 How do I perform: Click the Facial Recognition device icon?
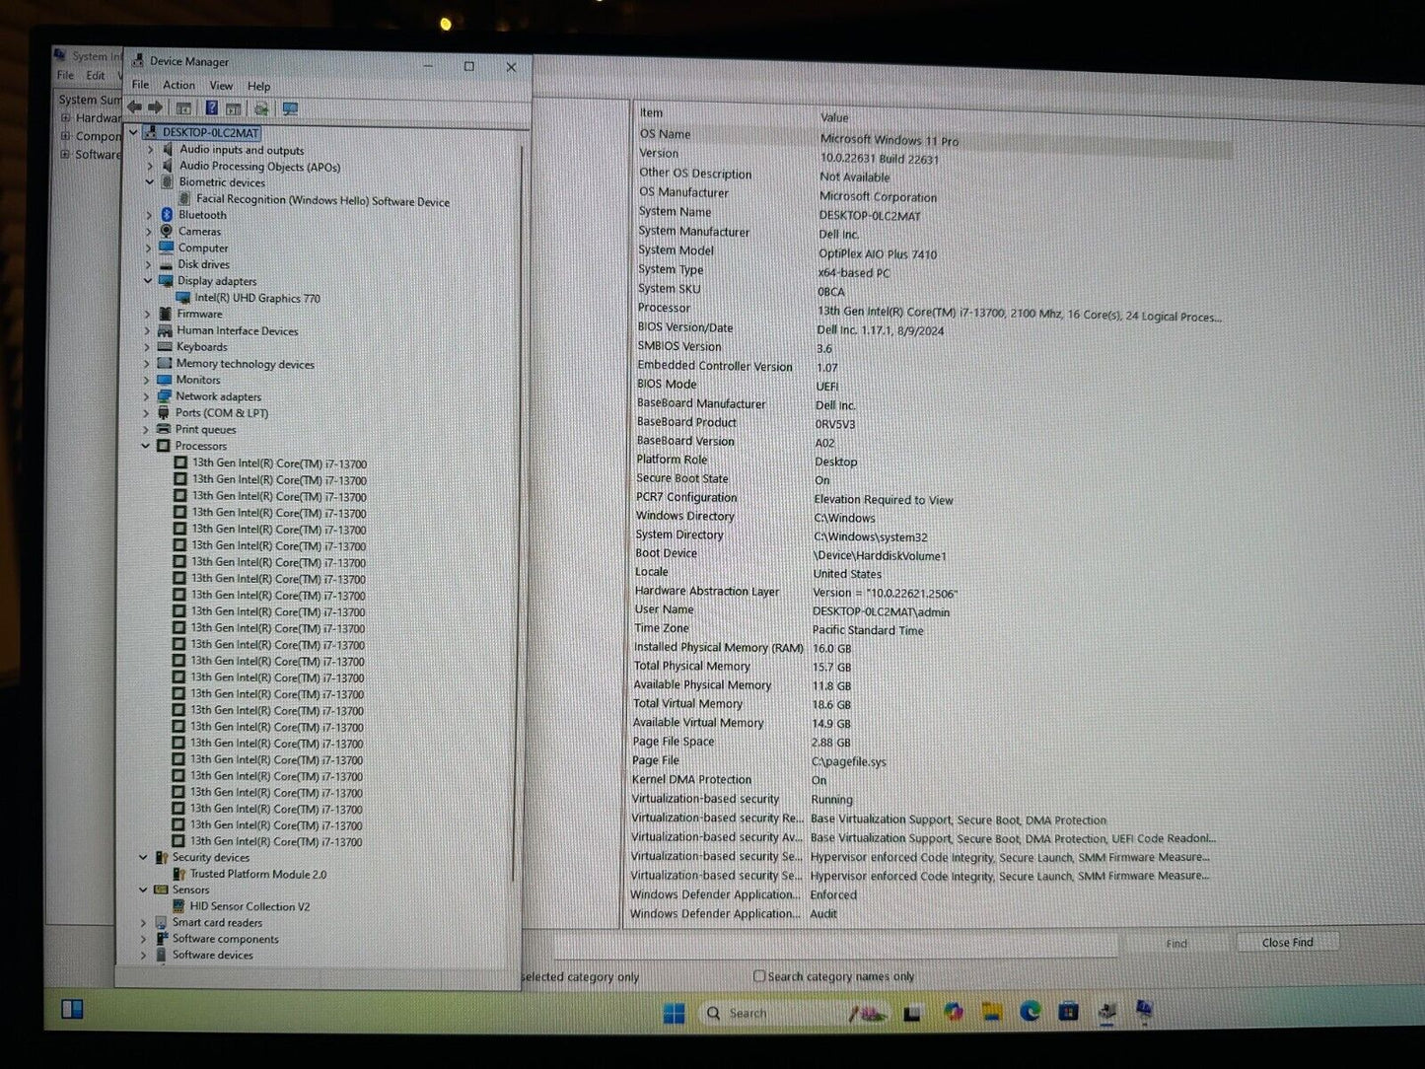(184, 199)
